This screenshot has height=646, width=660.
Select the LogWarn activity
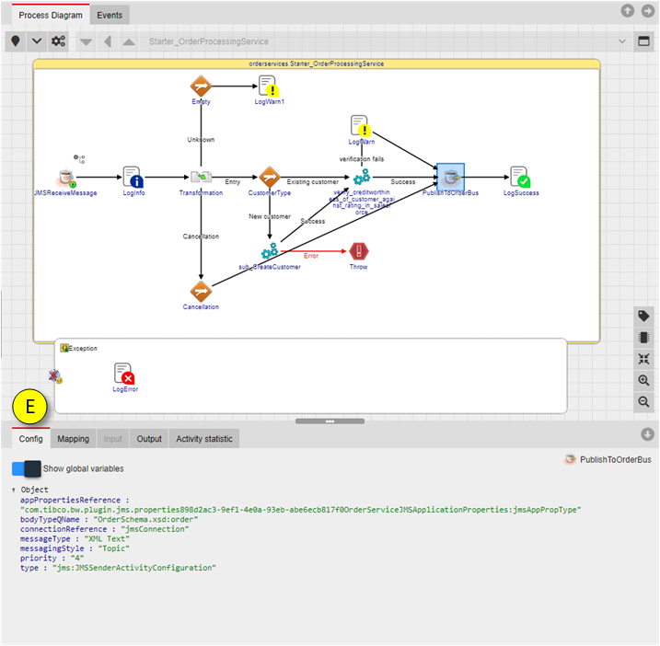(361, 126)
